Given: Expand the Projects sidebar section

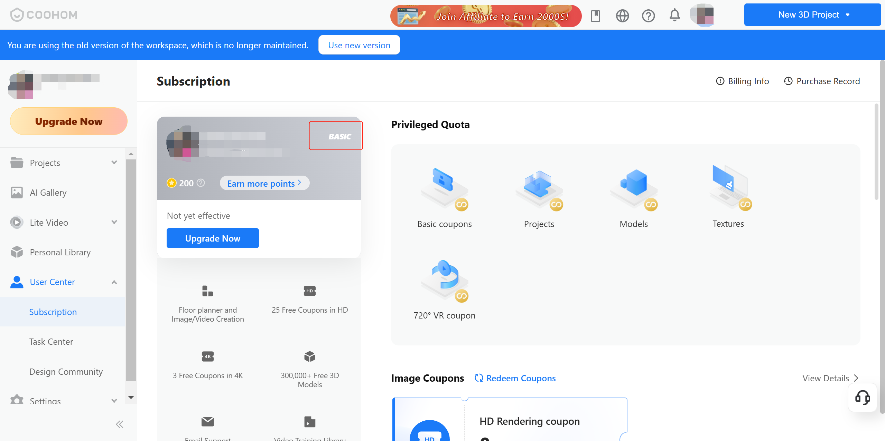Looking at the screenshot, I should click(x=114, y=163).
